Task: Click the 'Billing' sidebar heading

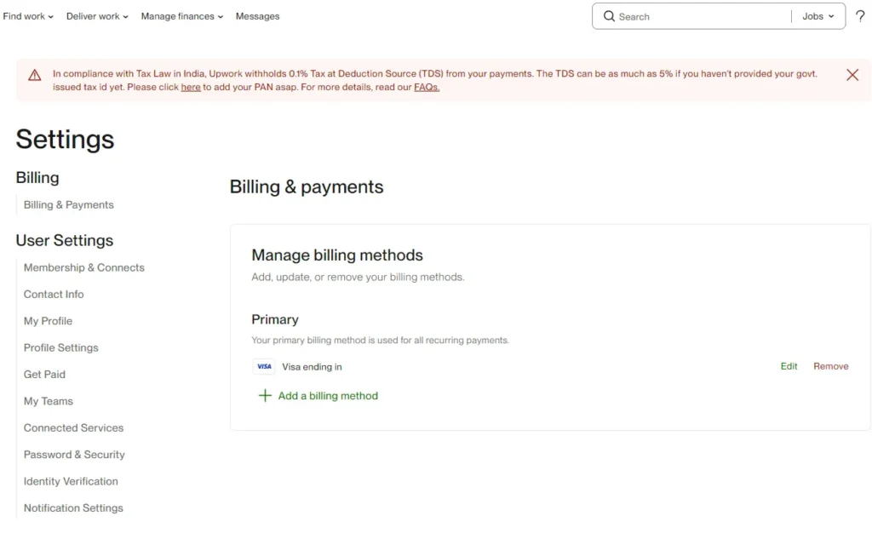Action: click(37, 177)
